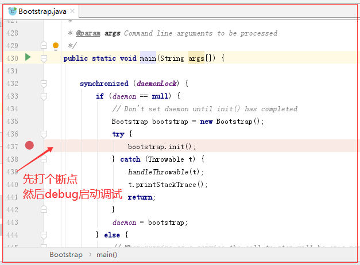Open the yellow light bulb quick-fix suggestions
360x265 pixels.
(x=56, y=46)
